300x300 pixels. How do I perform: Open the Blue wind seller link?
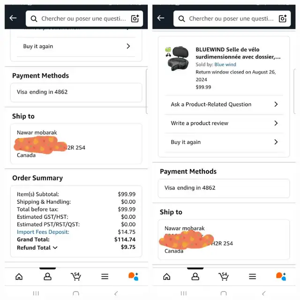tap(225, 65)
